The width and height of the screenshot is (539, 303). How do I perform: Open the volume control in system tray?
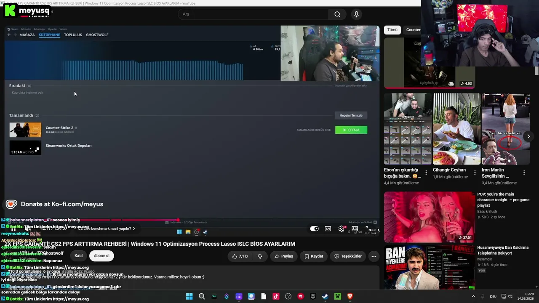pyautogui.click(x=511, y=296)
